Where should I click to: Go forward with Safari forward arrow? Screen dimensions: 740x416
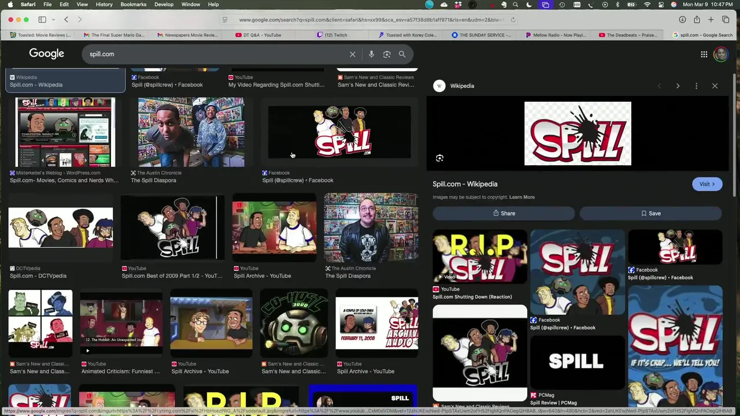click(80, 20)
